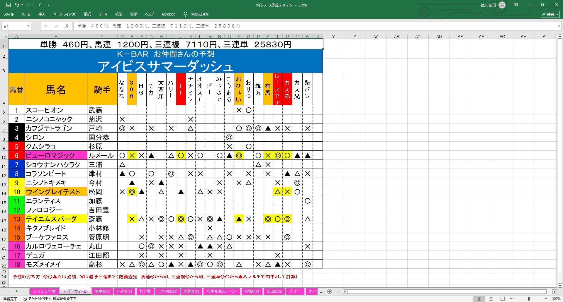This screenshot has width=563, height=302.
Task: Open the Insert Function fx icon
Action: click(67, 26)
